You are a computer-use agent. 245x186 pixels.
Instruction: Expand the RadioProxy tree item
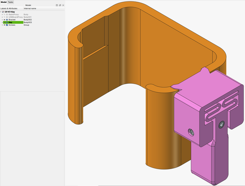(x=2, y=15)
